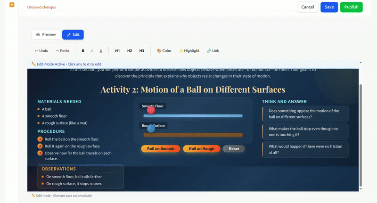Image resolution: width=377 pixels, height=203 pixels.
Task: Click Roll on Rough button
Action: point(202,149)
